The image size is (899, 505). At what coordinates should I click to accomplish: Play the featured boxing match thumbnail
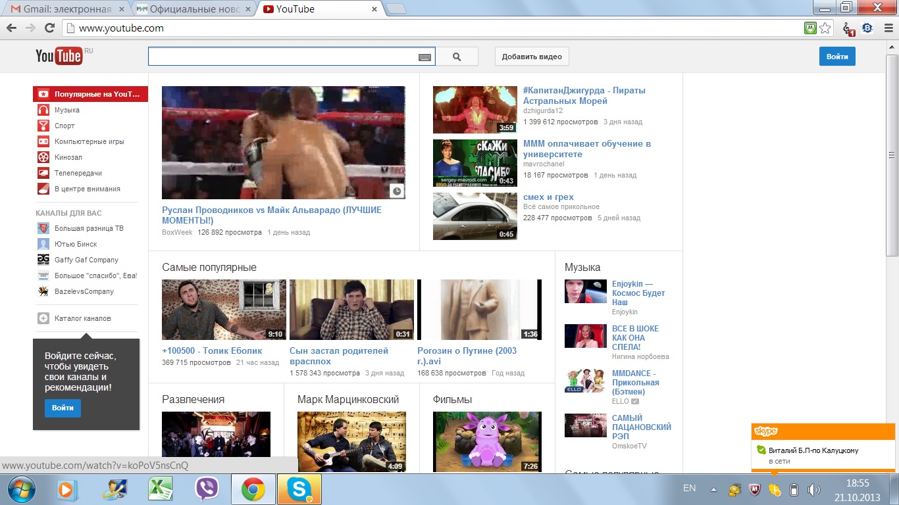pos(284,143)
